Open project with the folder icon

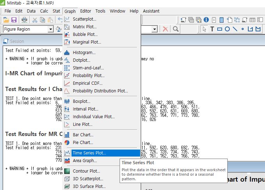(x=6, y=20)
